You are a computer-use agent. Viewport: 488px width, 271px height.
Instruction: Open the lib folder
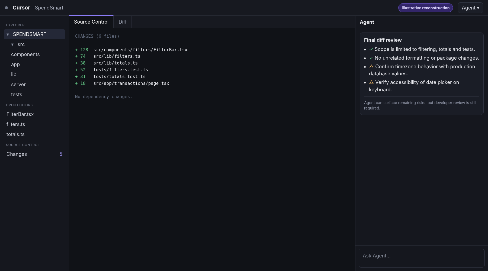14,75
